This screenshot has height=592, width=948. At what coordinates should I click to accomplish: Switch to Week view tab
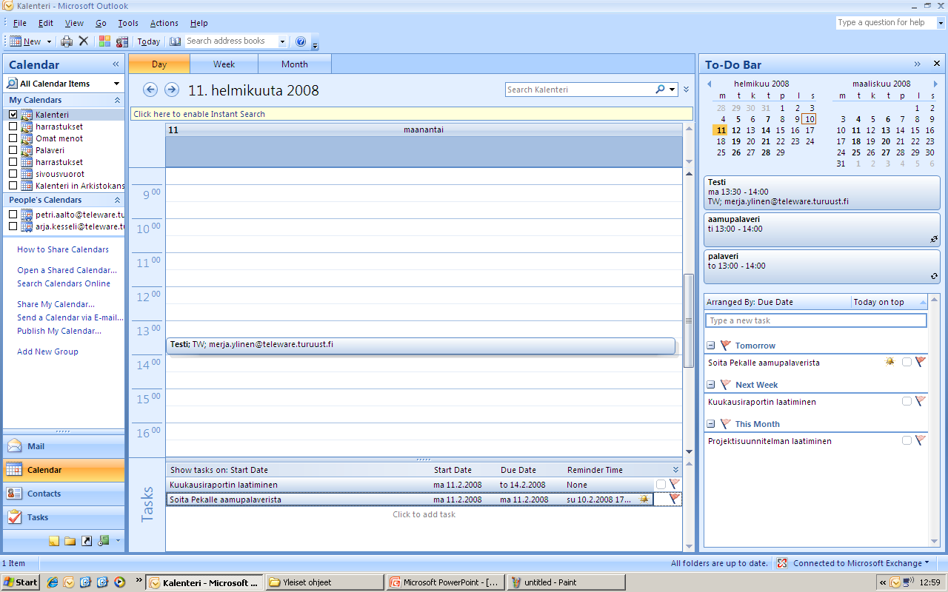pos(224,64)
